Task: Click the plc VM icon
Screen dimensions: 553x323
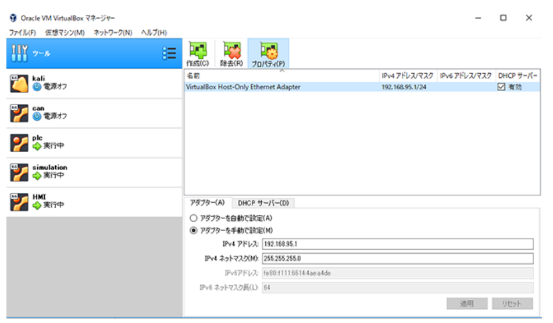Action: point(19,143)
